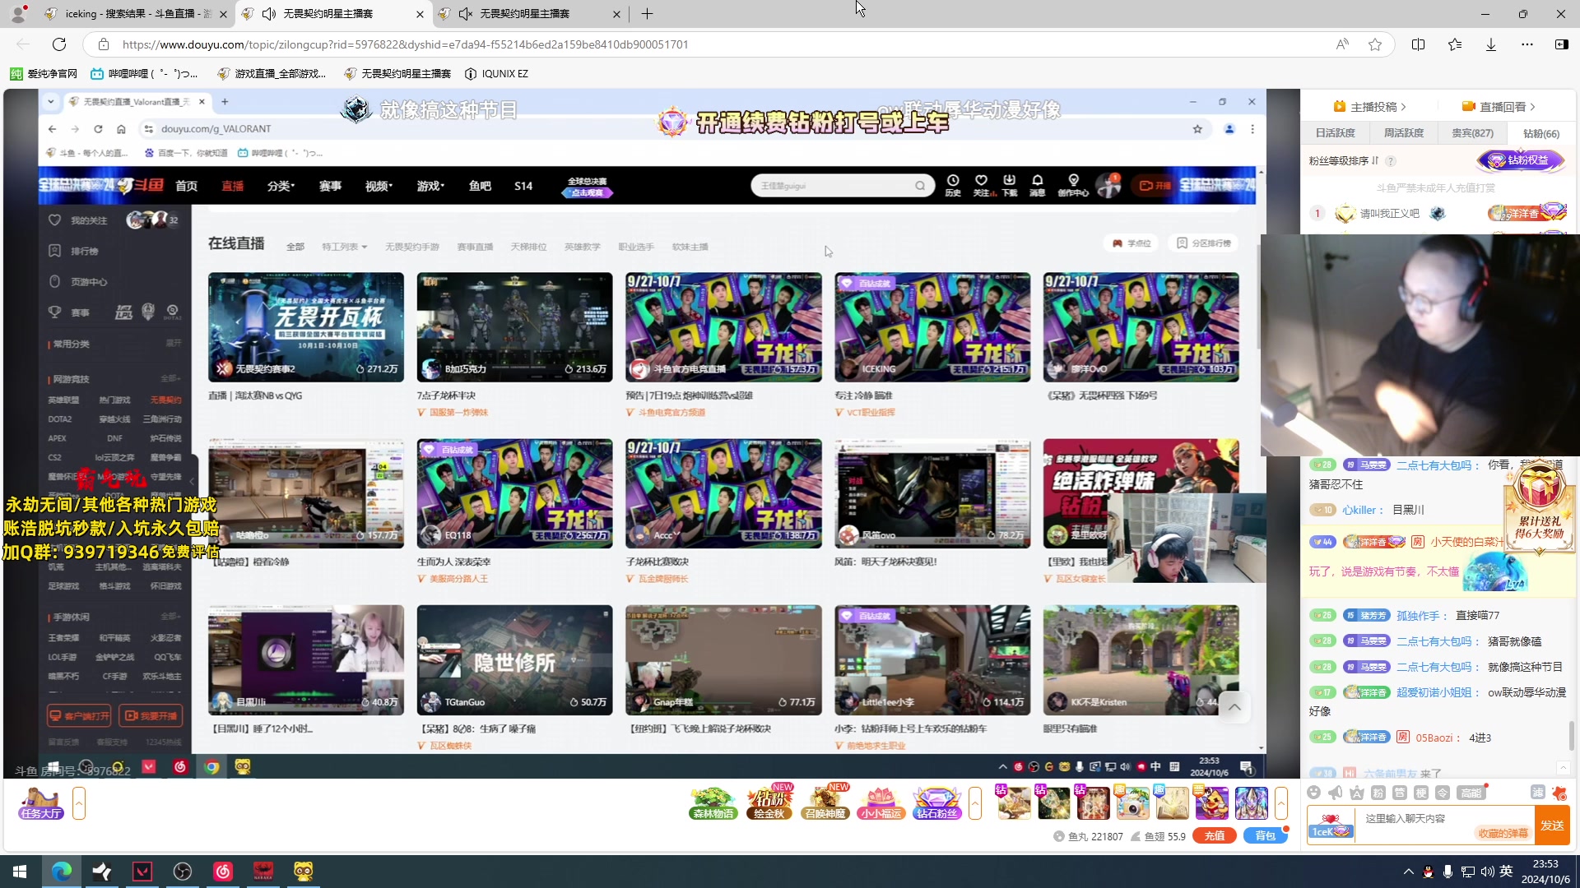1580x888 pixels.
Task: Open the megaphone horn icon in chat toolbar
Action: [1335, 793]
